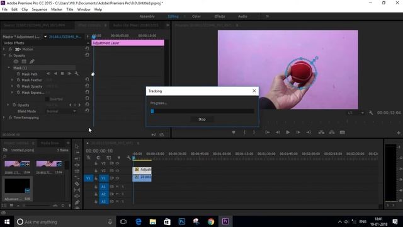Reset the Blend Mode parameter

click(87, 111)
